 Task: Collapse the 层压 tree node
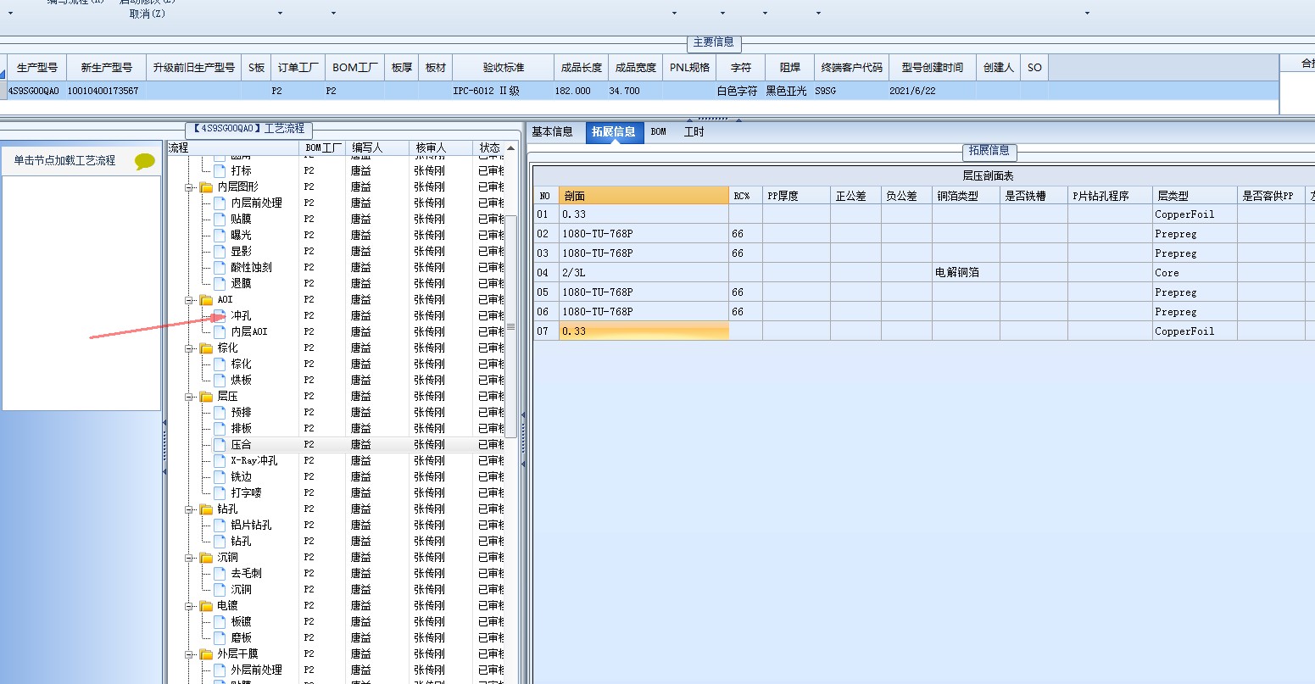[190, 396]
